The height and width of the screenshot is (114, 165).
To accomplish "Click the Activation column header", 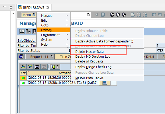I will [x=49, y=73].
